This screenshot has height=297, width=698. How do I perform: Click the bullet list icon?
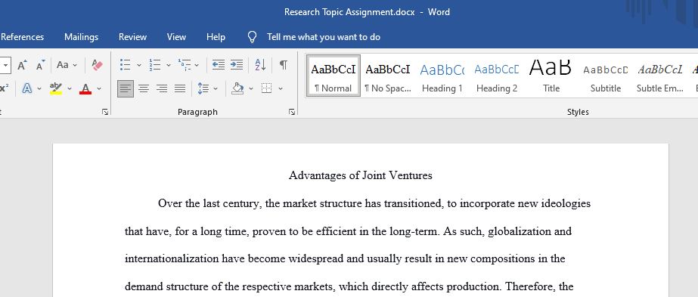coord(125,65)
